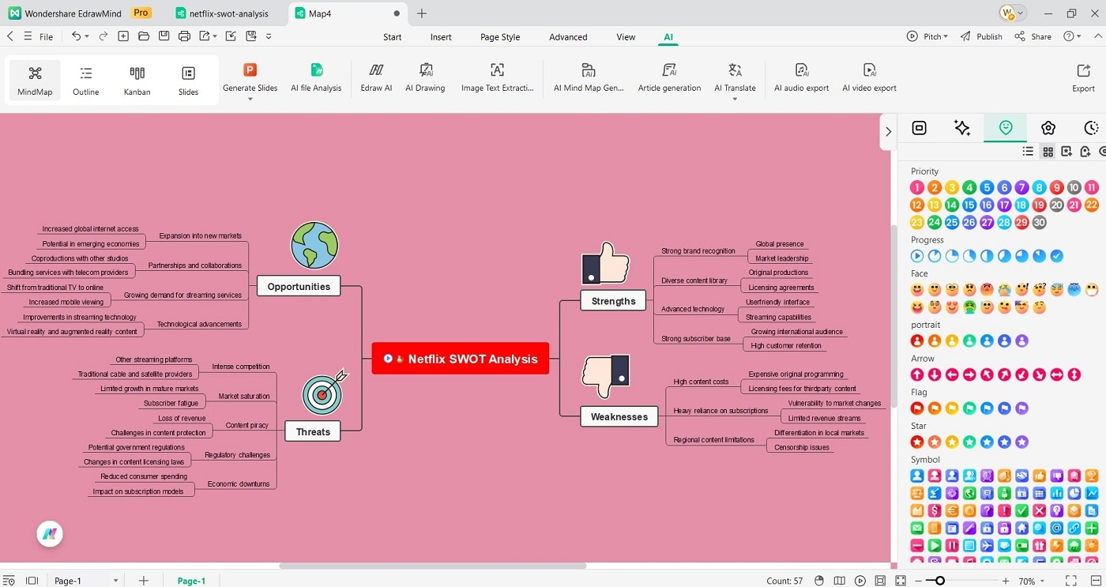Screen dimensions: 1106x587
Task: Click the floating Edraw AI assistant bubble
Action: 50,534
